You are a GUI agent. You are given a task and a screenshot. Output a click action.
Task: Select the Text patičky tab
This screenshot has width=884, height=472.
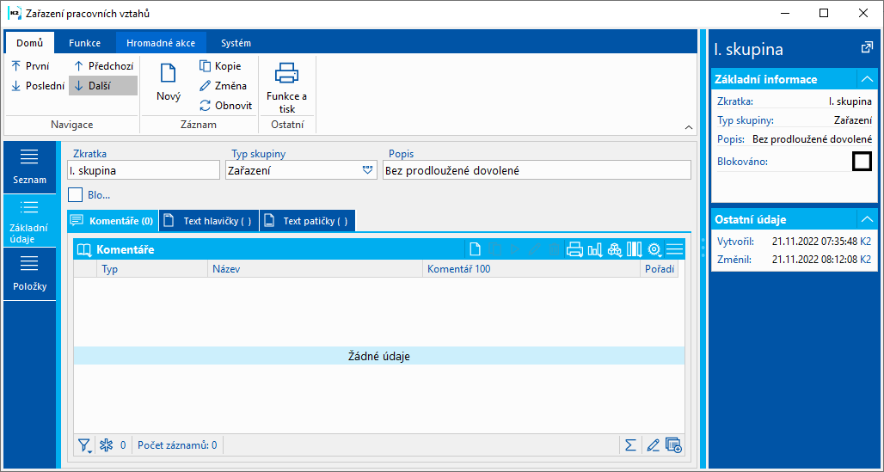pyautogui.click(x=307, y=221)
